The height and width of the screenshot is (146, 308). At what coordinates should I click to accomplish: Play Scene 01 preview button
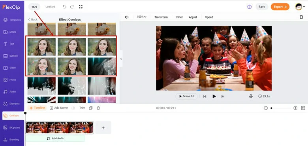coord(186,96)
